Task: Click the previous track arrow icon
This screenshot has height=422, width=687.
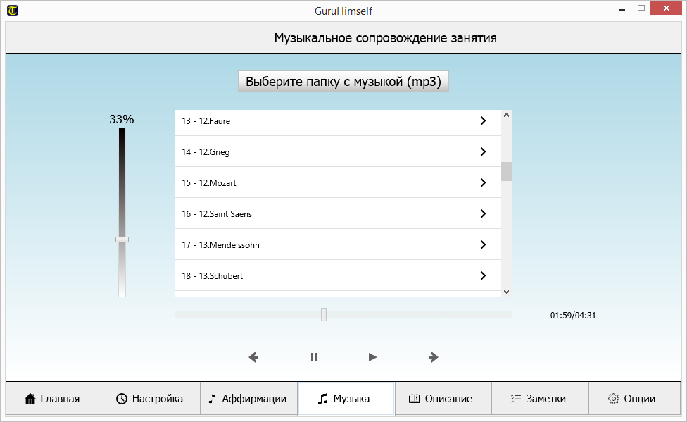Action: tap(254, 357)
